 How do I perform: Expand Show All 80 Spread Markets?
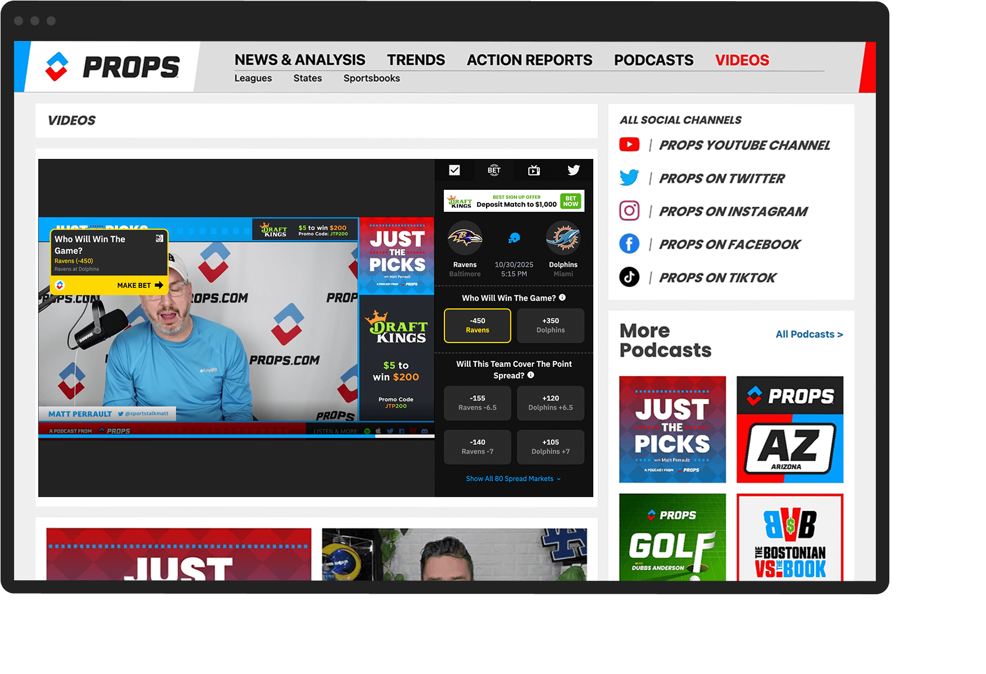click(513, 479)
